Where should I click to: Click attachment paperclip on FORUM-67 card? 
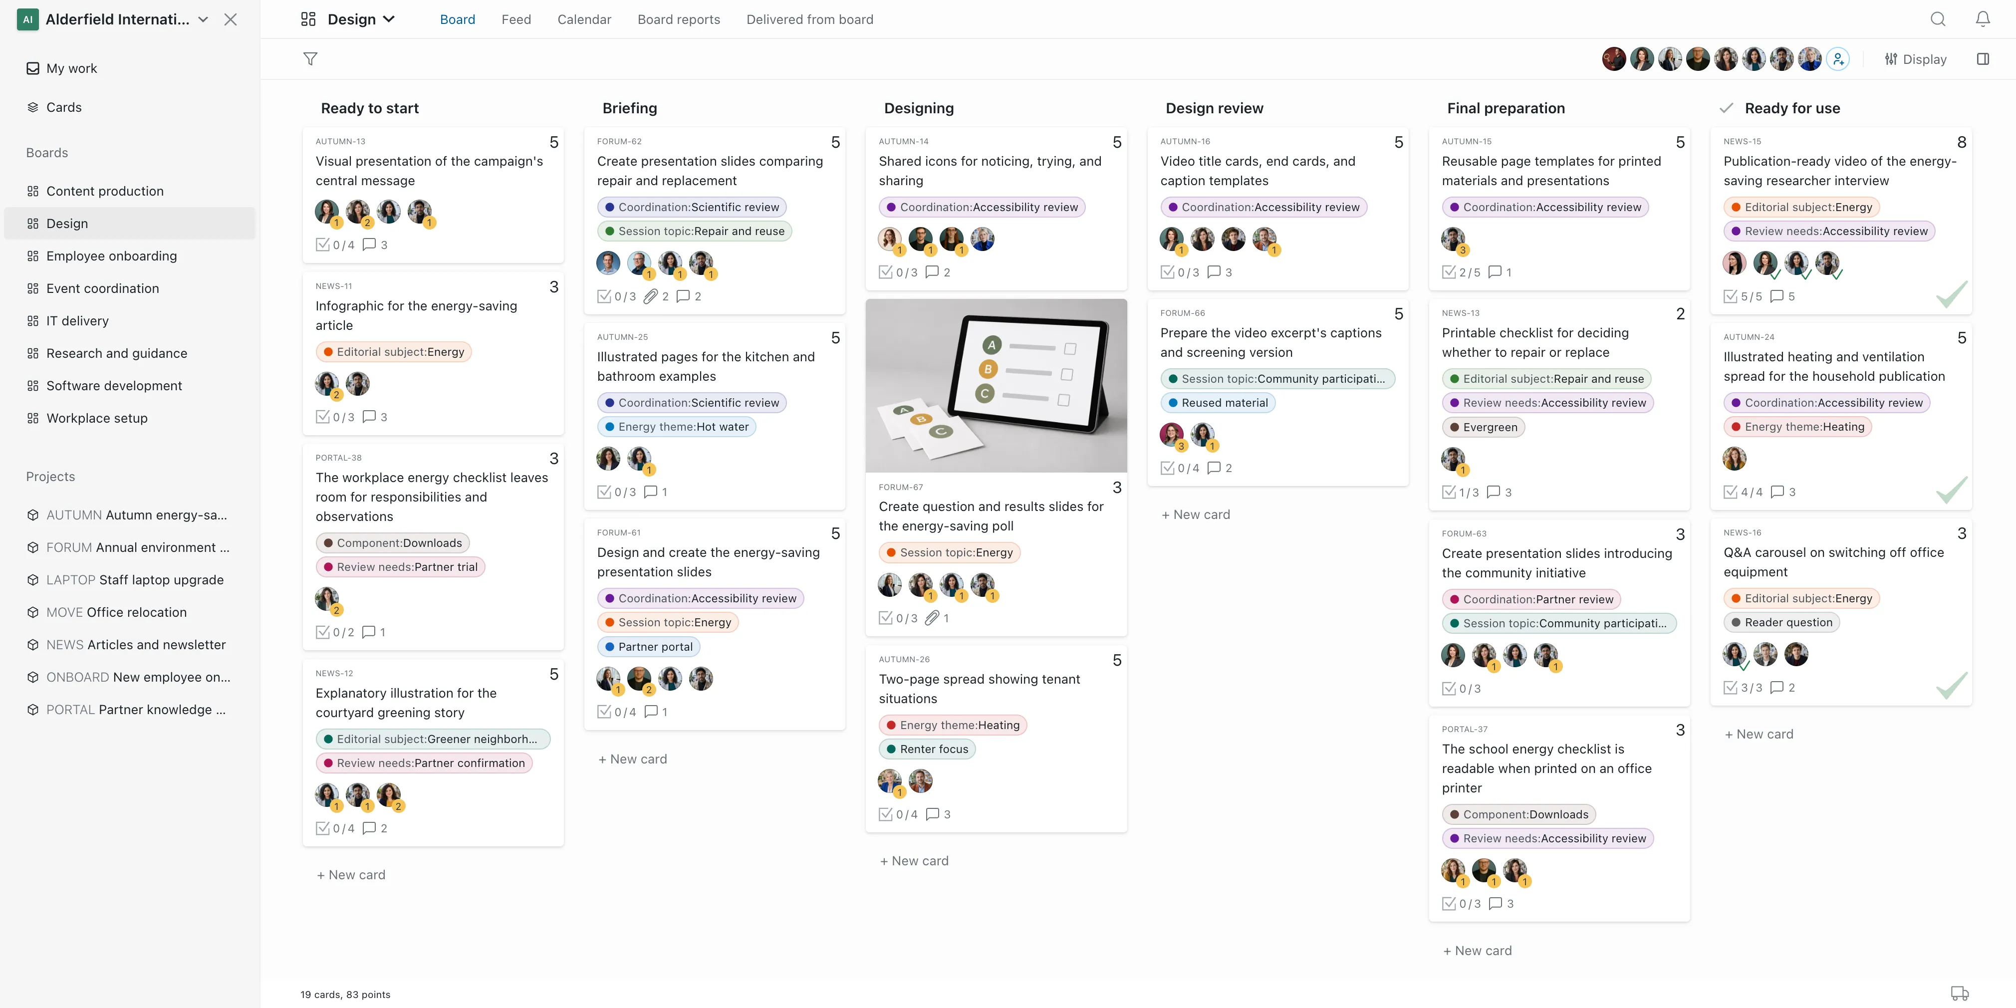[931, 617]
